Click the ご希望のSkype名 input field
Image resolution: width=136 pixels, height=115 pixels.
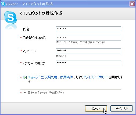(88, 38)
